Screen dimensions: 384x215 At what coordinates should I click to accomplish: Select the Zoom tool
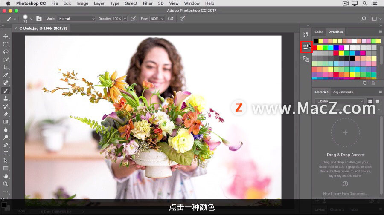click(x=6, y=184)
